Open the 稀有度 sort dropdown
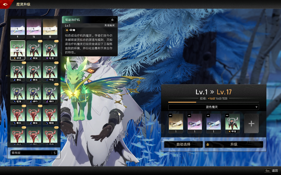Screen dimensions: 281x175 (x=30, y=153)
